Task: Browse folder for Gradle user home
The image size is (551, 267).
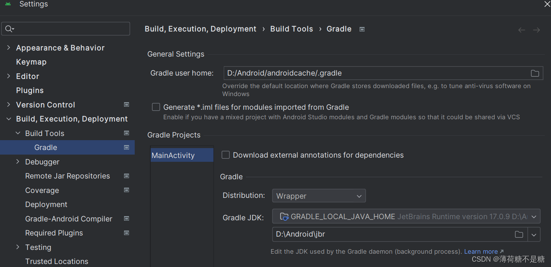Action: [x=535, y=73]
